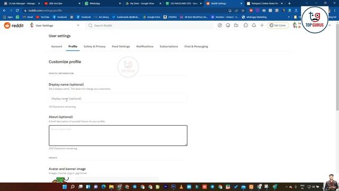Open the Safety & Privacy tab
This screenshot has height=191, width=339.
coord(94,46)
